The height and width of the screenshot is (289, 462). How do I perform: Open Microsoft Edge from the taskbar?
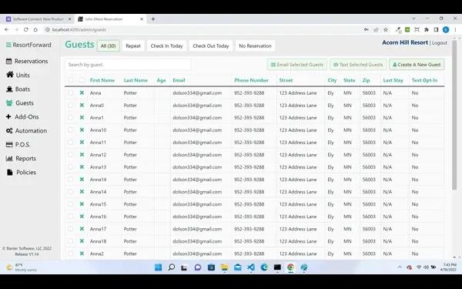tap(264, 267)
